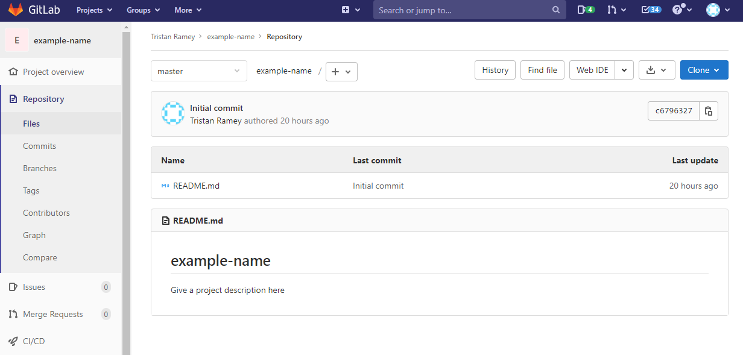Expand the master branch selector

click(x=198, y=71)
